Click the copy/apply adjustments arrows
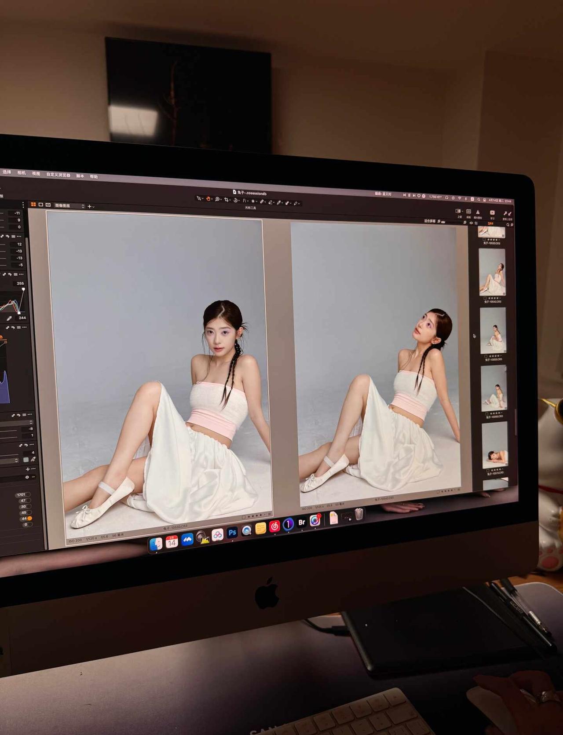This screenshot has height=735, width=563. coord(507,213)
